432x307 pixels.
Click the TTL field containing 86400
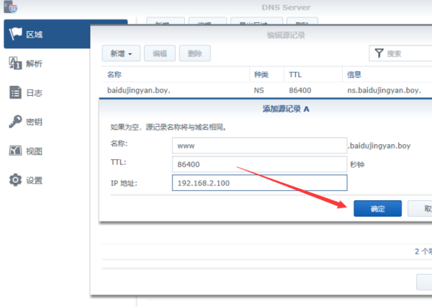coord(259,164)
